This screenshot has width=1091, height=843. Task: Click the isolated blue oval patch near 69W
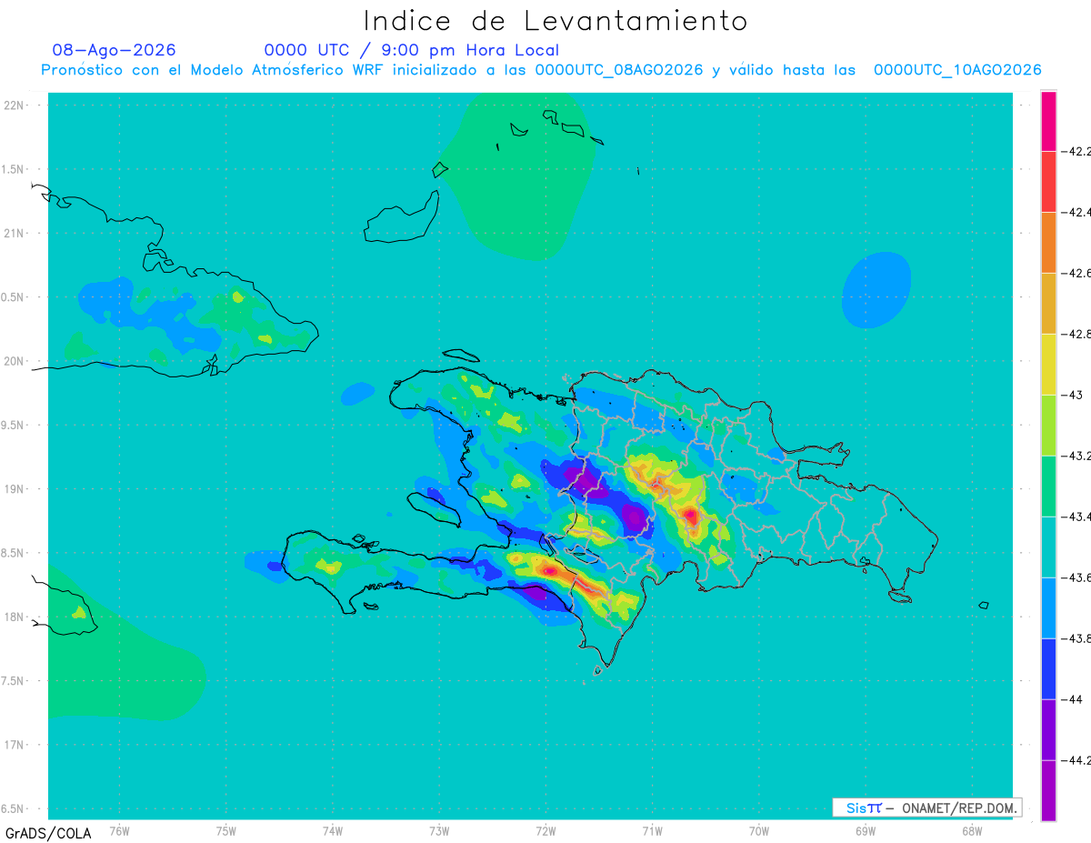pyautogui.click(x=876, y=290)
